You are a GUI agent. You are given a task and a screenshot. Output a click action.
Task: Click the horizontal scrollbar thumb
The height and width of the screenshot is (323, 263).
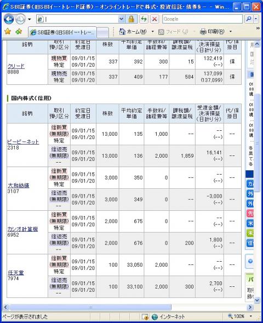coord(90,307)
